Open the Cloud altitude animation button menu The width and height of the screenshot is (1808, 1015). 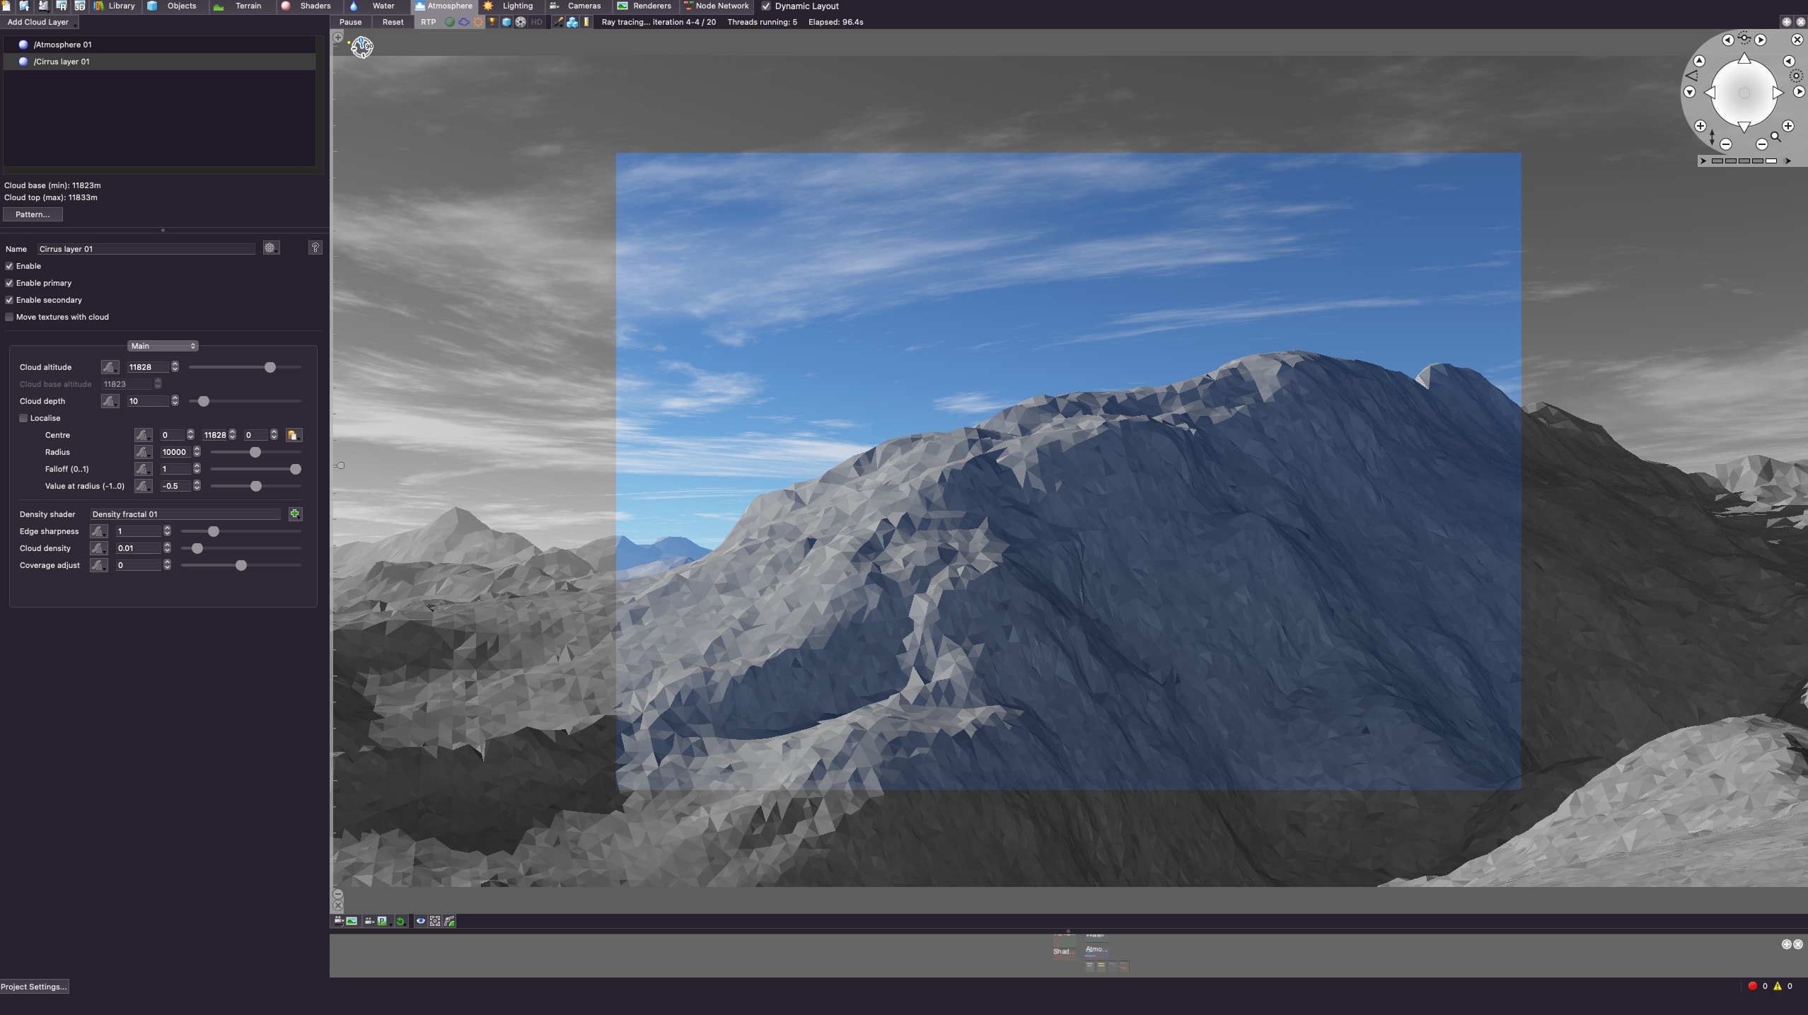pyautogui.click(x=109, y=367)
